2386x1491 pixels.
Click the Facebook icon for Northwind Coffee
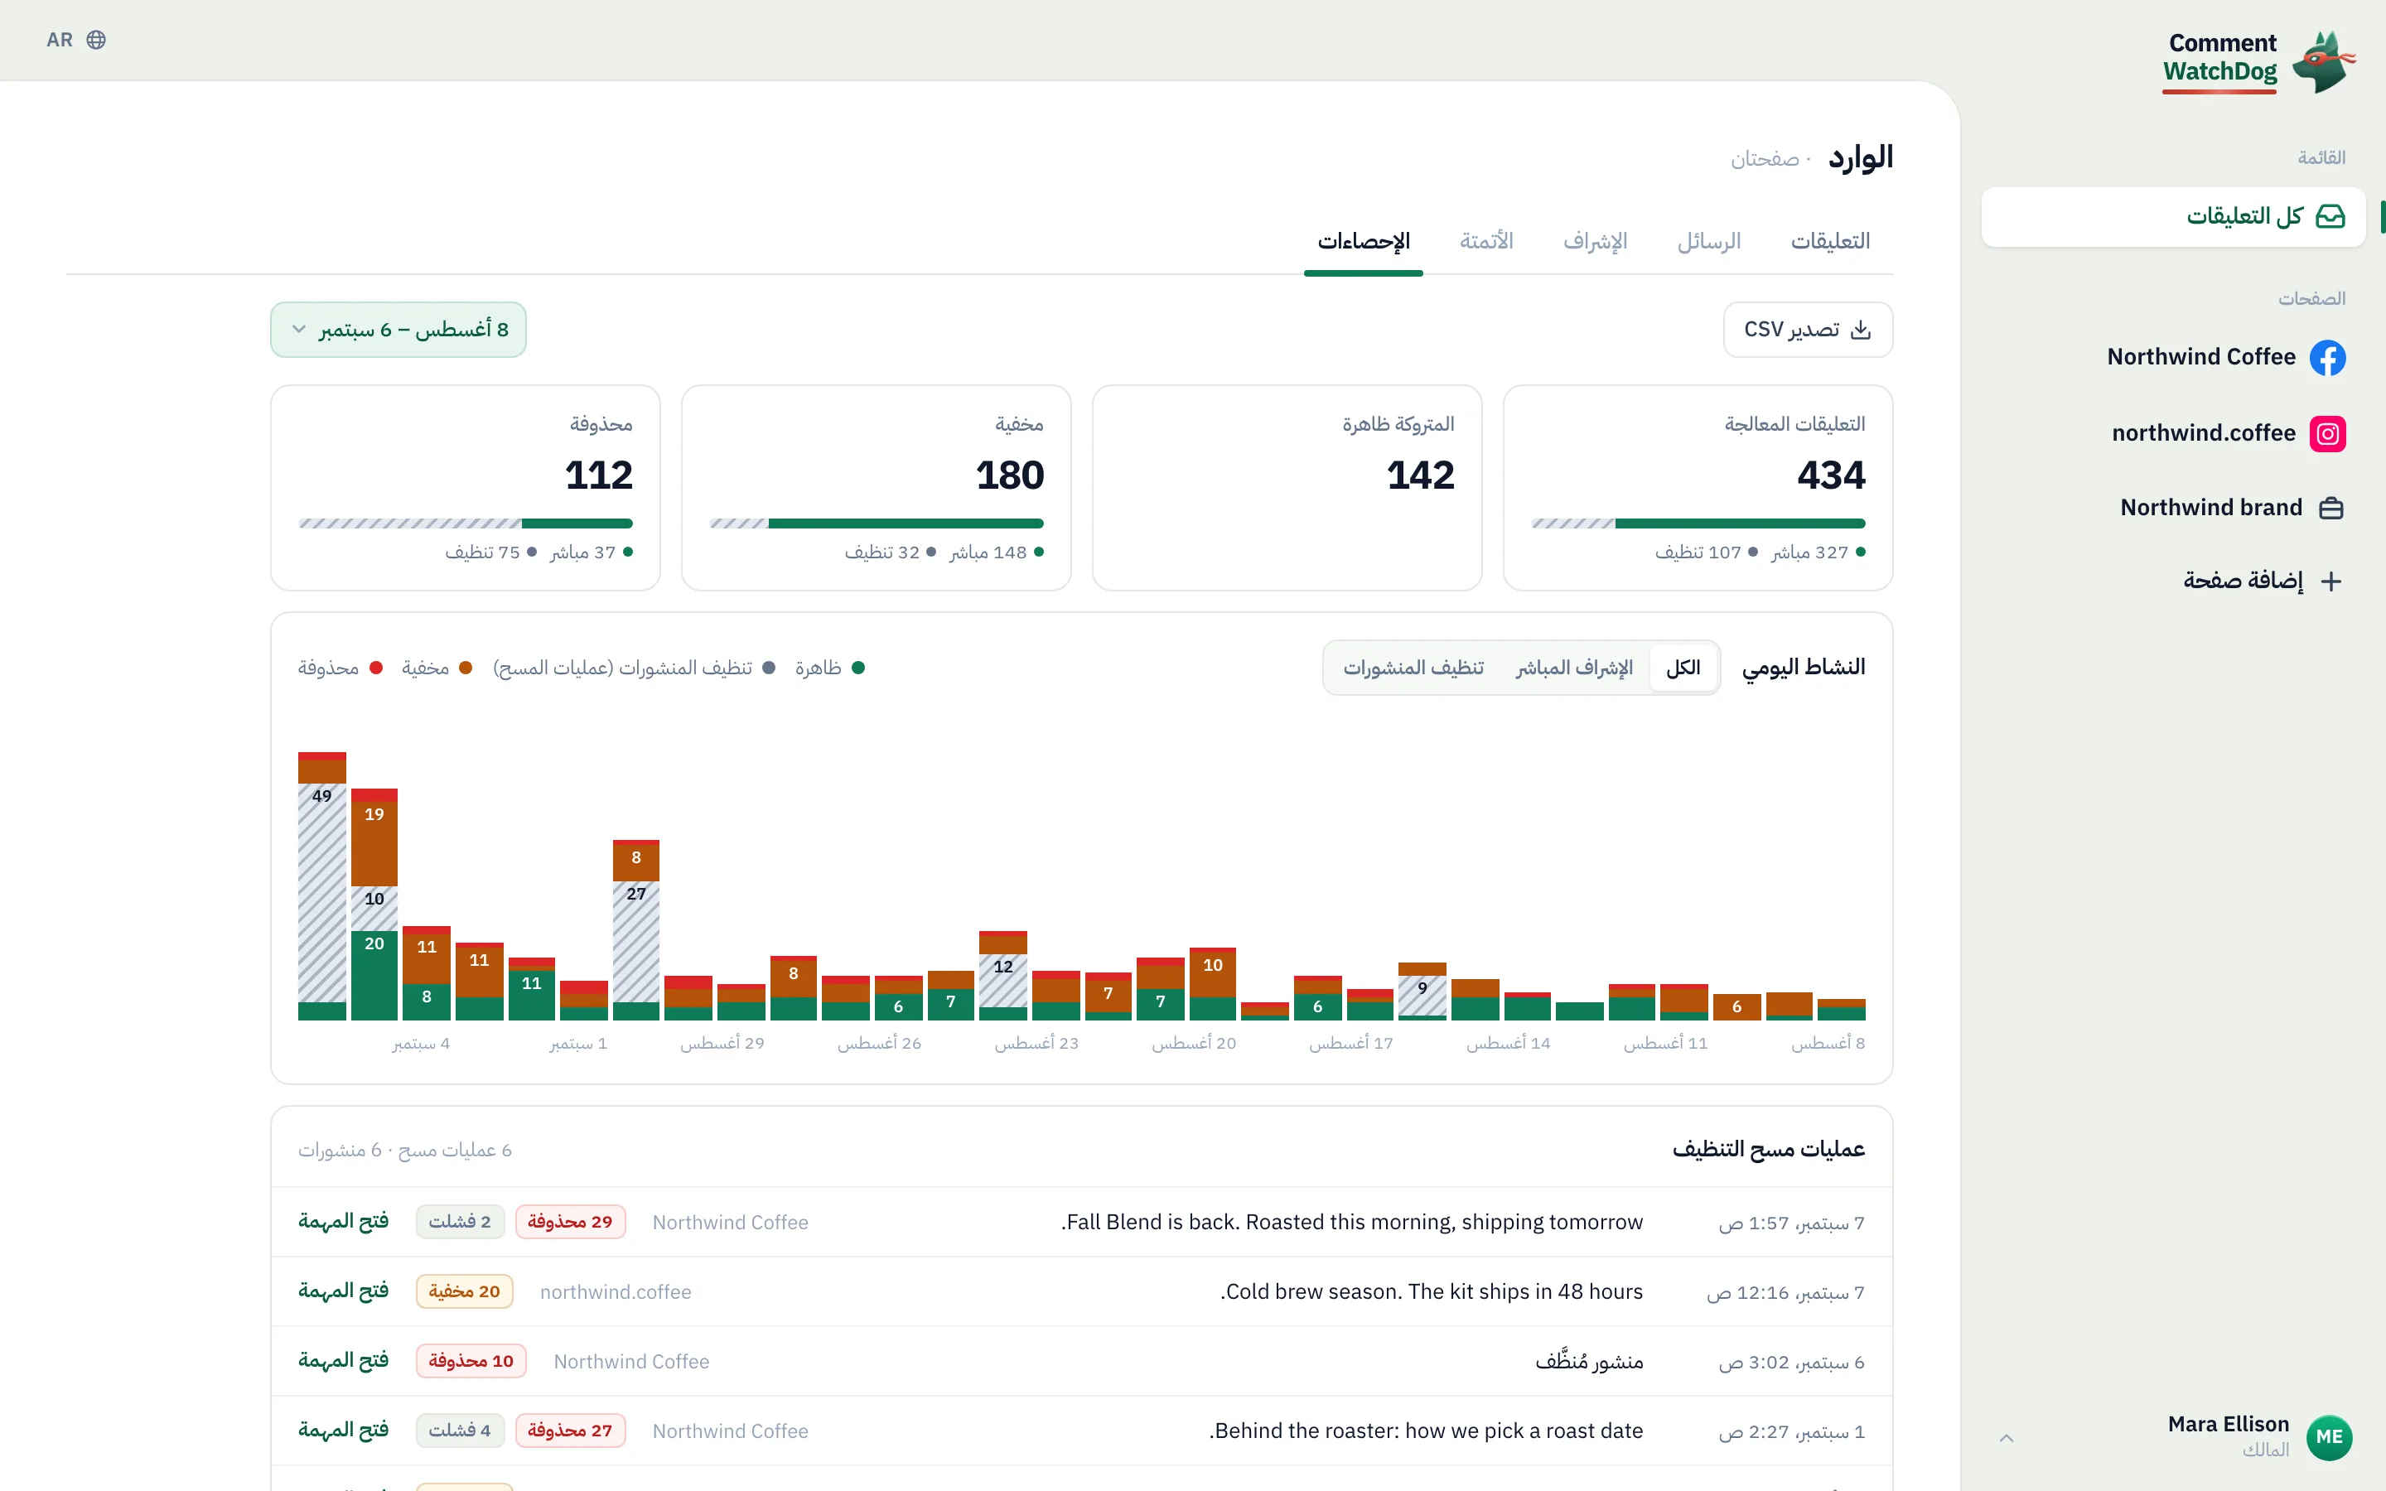[x=2327, y=357]
